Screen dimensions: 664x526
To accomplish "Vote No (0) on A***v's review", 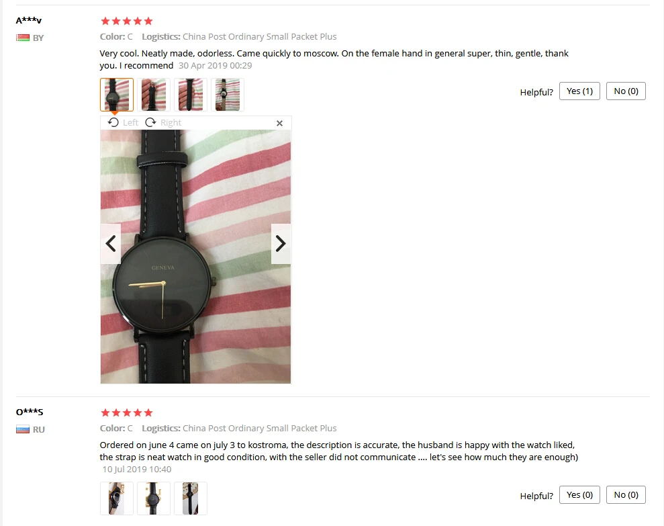I will [x=626, y=91].
